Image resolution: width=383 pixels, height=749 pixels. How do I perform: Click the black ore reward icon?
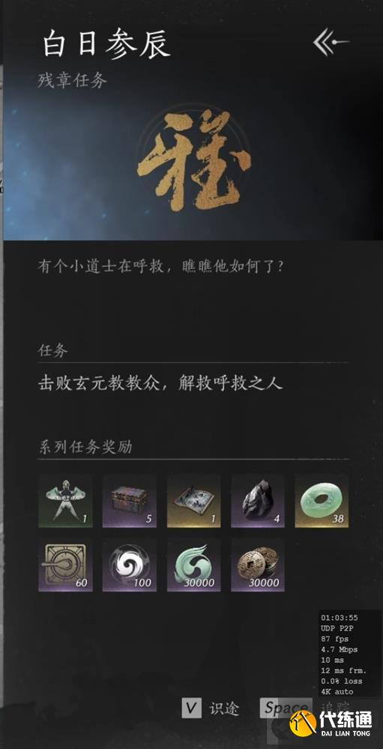click(x=258, y=501)
